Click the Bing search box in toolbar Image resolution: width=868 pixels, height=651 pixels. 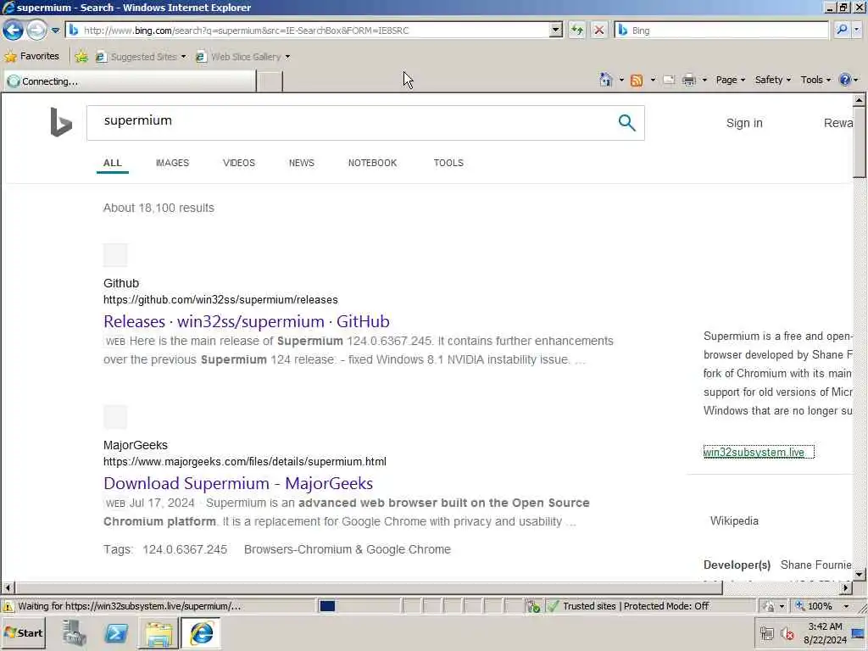pos(721,30)
